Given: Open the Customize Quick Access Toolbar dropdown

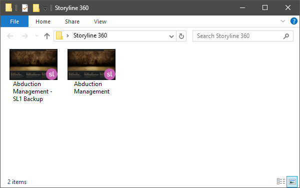Looking at the screenshot, I should [45, 8].
